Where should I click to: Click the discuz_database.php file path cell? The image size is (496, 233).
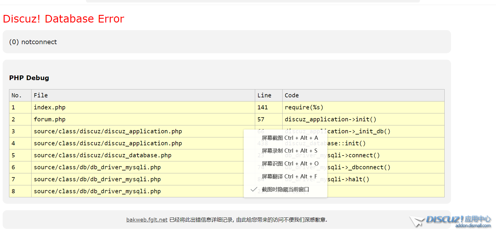click(102, 156)
